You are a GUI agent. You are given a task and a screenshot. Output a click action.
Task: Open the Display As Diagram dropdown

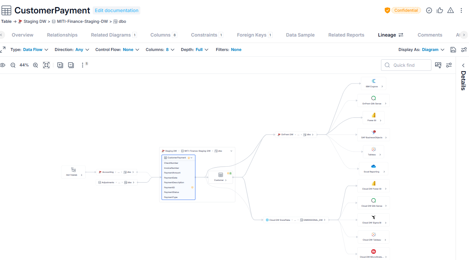422,50
